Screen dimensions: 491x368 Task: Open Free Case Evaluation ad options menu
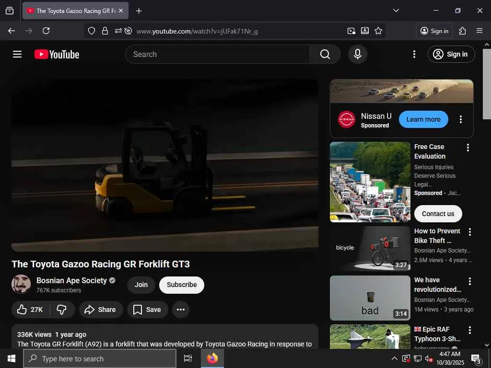click(x=468, y=148)
